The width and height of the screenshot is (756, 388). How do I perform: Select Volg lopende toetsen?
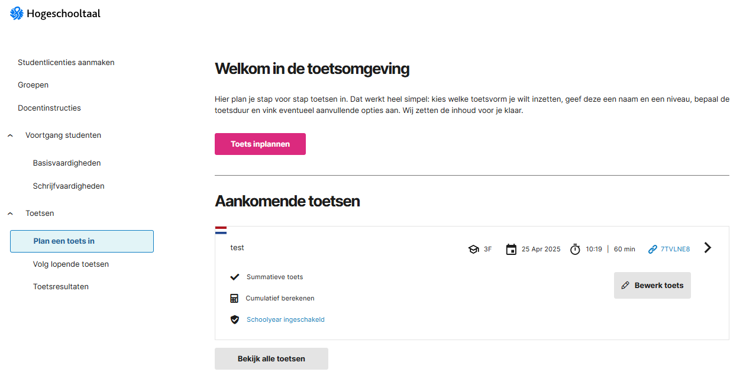pyautogui.click(x=71, y=264)
